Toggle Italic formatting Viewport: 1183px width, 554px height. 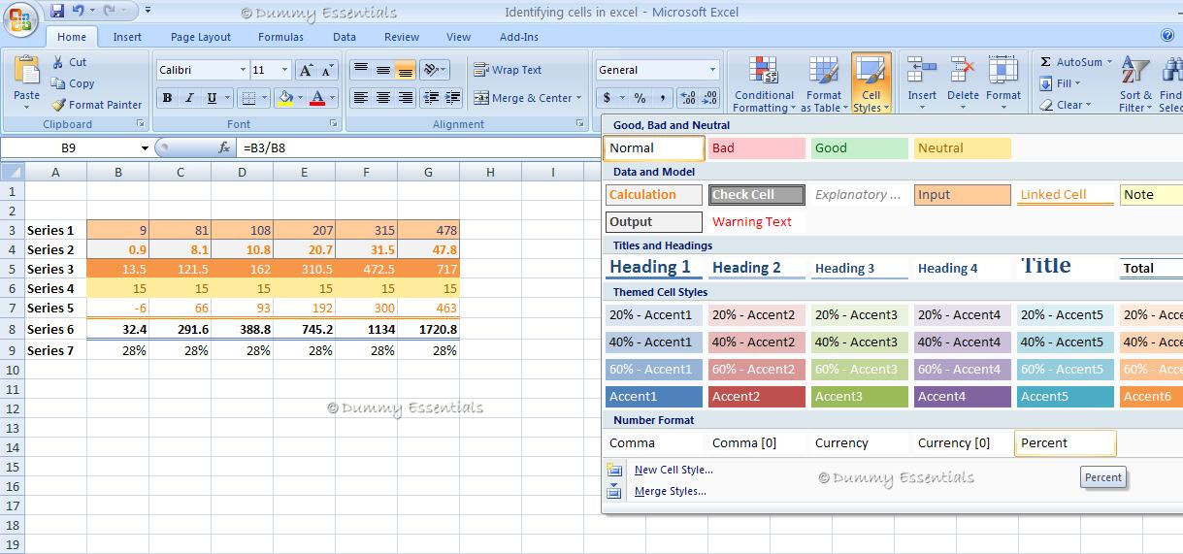(x=188, y=98)
